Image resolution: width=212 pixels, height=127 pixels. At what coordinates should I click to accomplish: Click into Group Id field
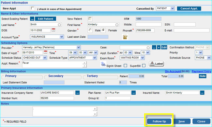point(118,98)
